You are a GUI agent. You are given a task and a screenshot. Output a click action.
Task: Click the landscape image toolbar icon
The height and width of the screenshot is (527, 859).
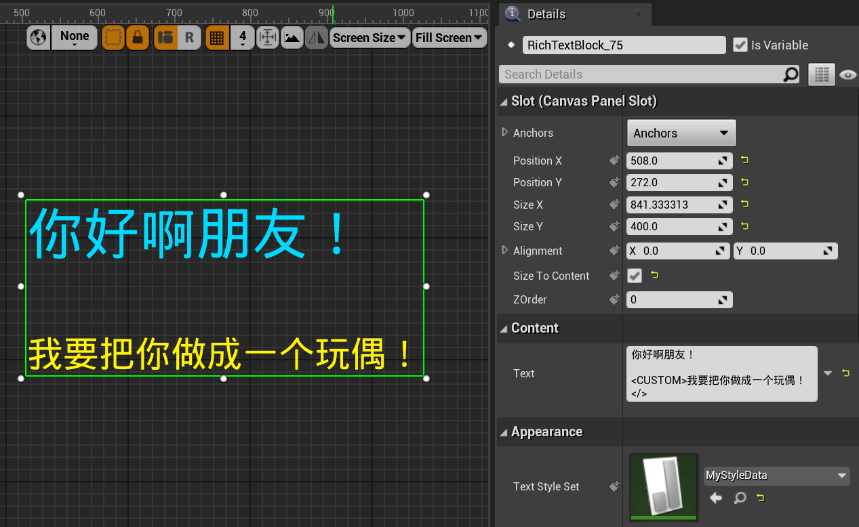[x=292, y=37]
